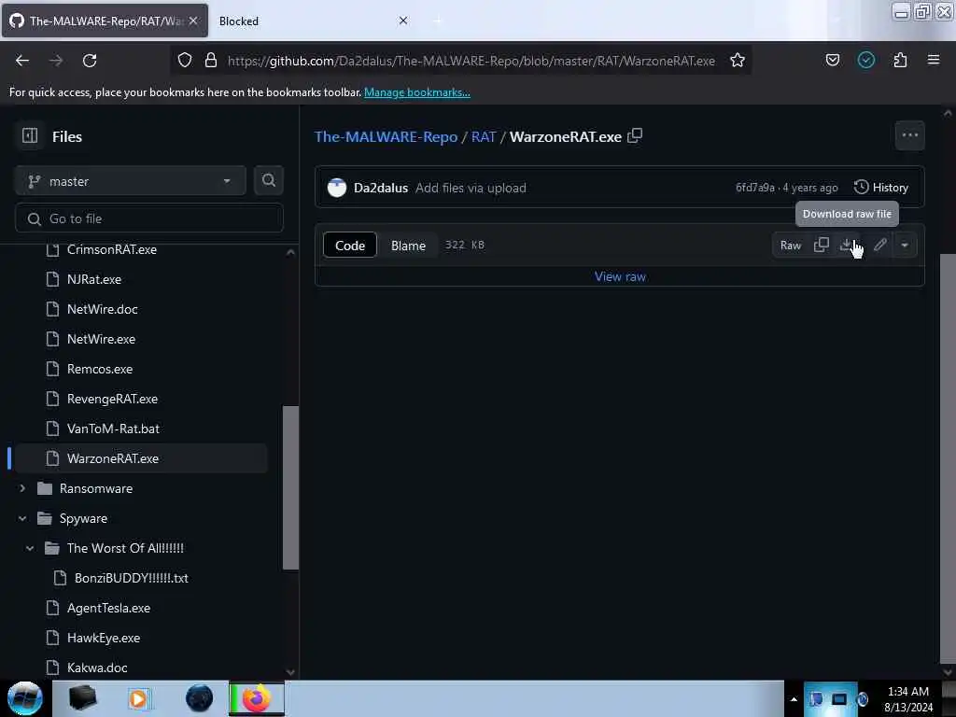Open Add files via upload commit message
The height and width of the screenshot is (717, 956).
point(471,188)
